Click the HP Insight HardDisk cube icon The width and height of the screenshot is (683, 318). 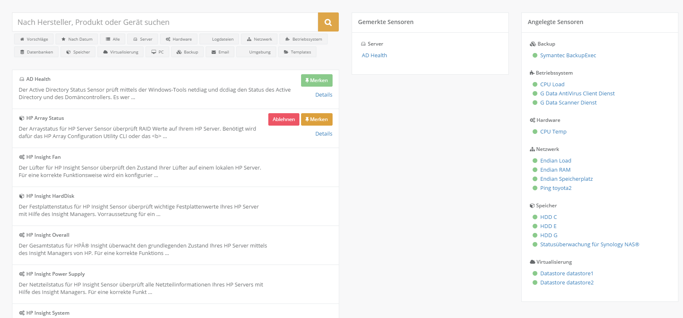[22, 196]
